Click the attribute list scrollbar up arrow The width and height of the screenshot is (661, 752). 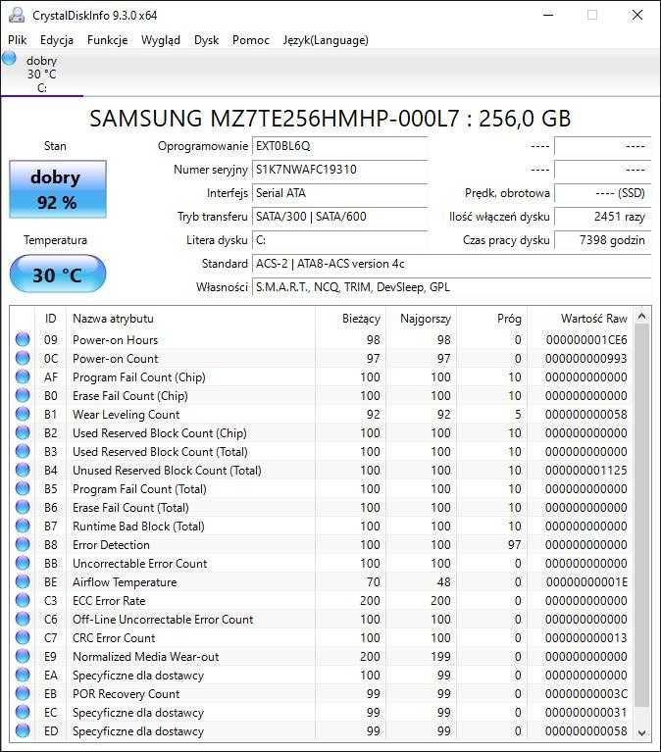click(641, 316)
